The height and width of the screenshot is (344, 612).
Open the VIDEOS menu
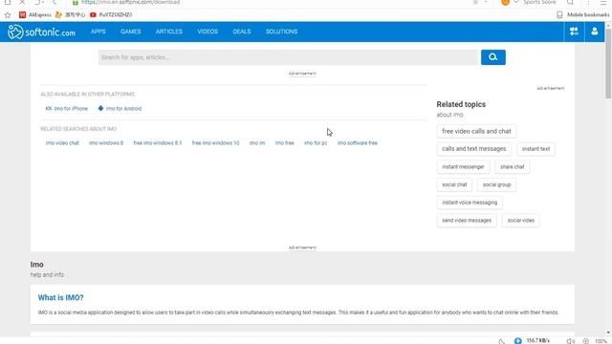208,32
